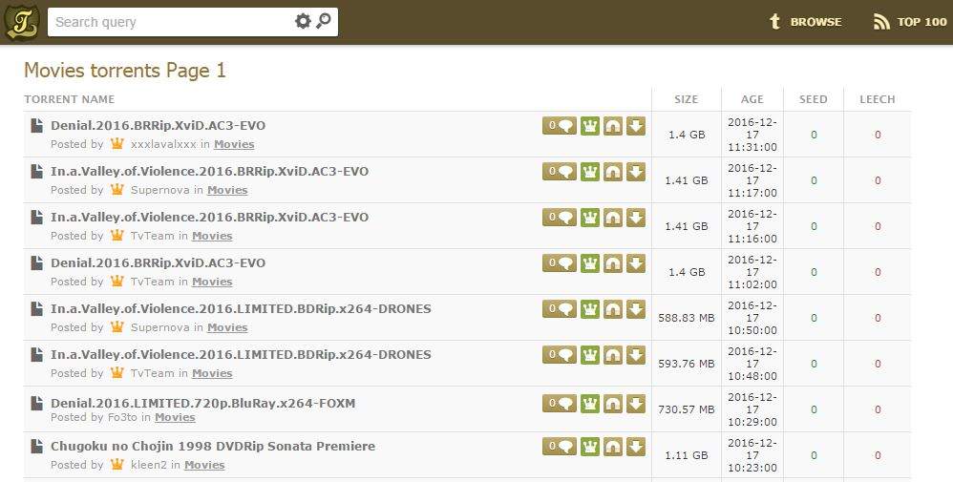Image resolution: width=953 pixels, height=482 pixels.
Task: Open Denial.2016.BRRip.XviD.AC3-EVO posted by xxxlavalxxx
Action: [158, 126]
